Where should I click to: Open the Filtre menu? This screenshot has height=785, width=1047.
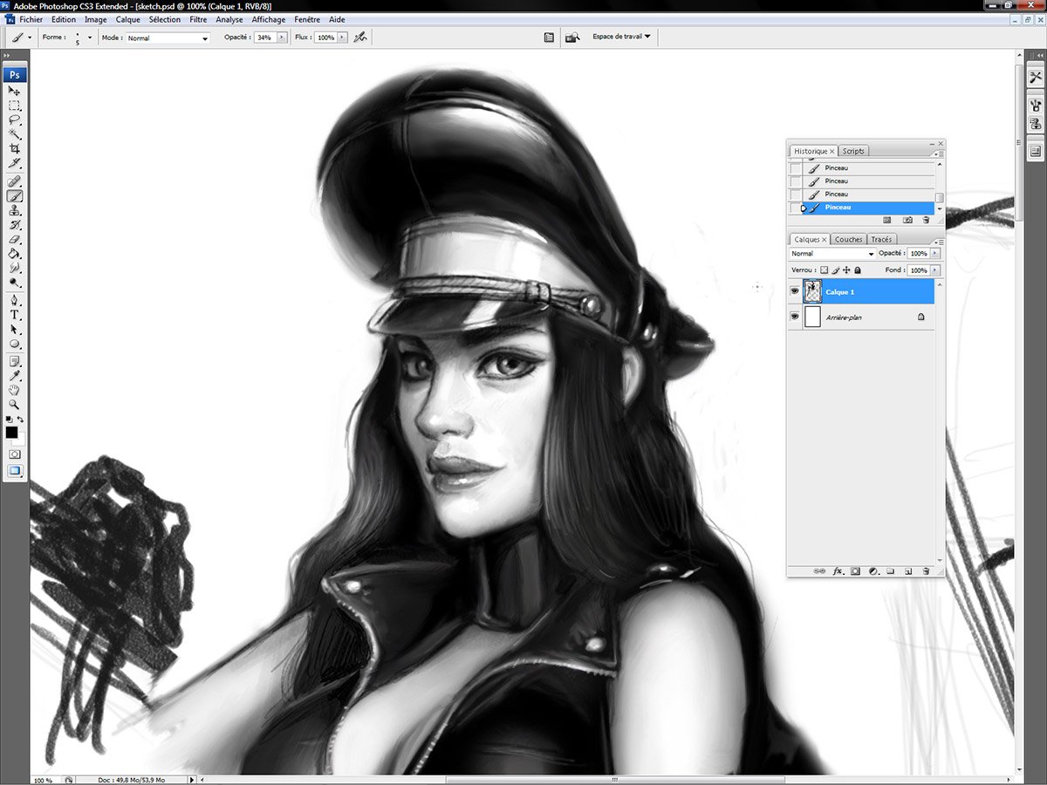point(198,19)
